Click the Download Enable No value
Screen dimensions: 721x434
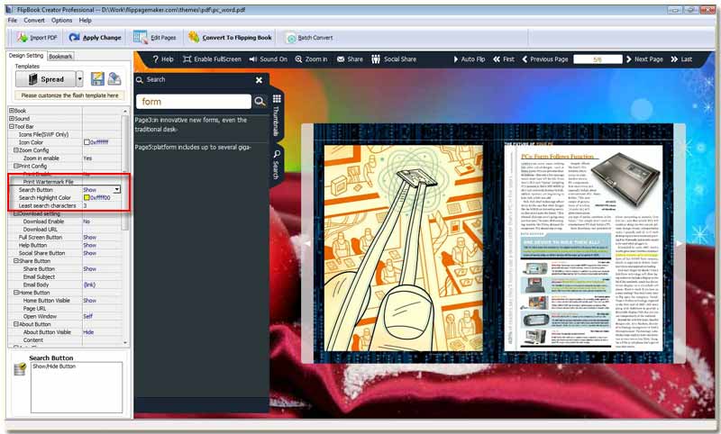[x=87, y=222]
